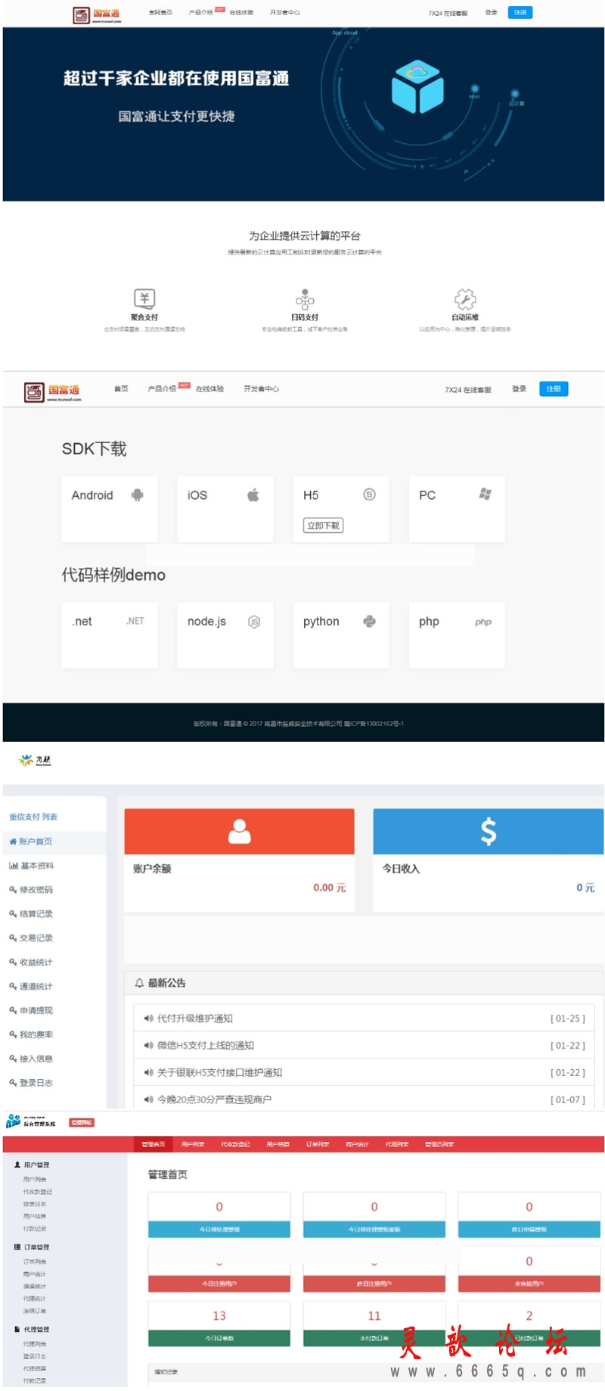Click the HTML5 icon on the H5 card
Screen dimensions: 605x1391
369,494
